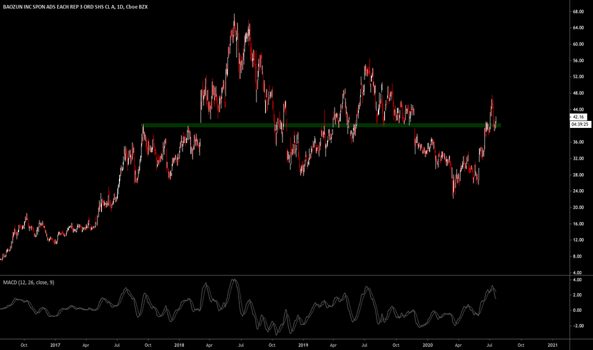Click the 32.00 price axis label
The image size is (593, 350).
[x=578, y=158]
